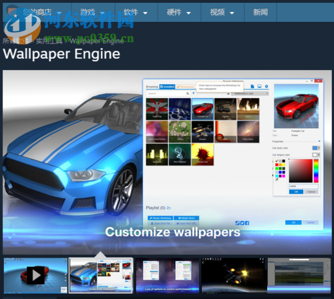Open the settings gear icon in toolbar
This screenshot has height=299, width=334.
click(x=267, y=86)
